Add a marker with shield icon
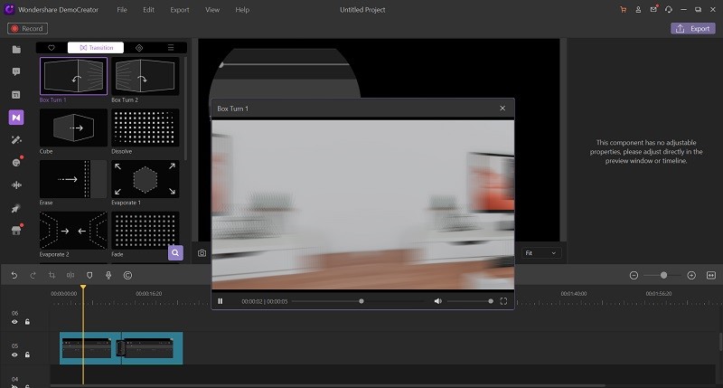Viewport: 723px width, 388px height. (89, 276)
